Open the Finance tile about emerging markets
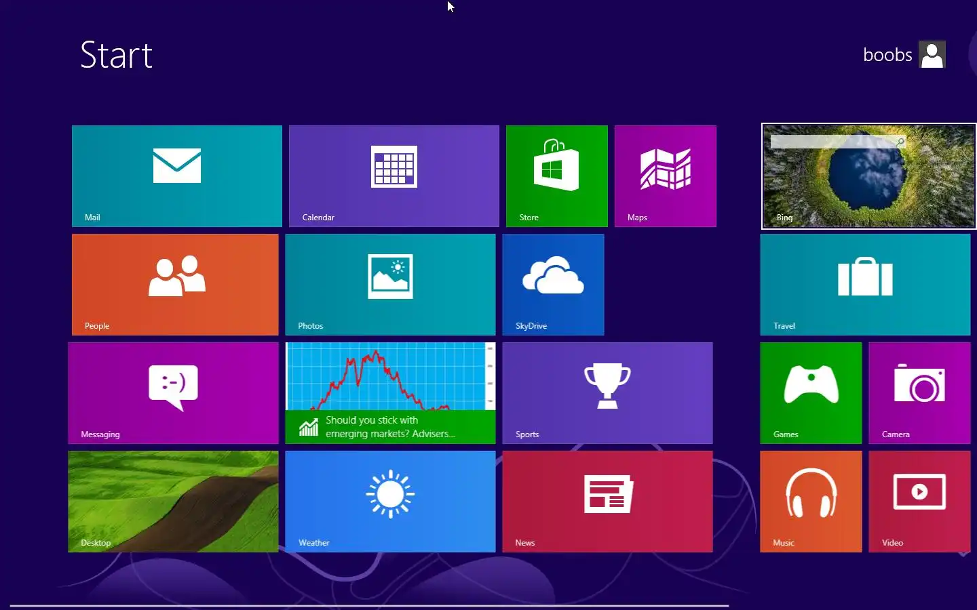 (391, 393)
